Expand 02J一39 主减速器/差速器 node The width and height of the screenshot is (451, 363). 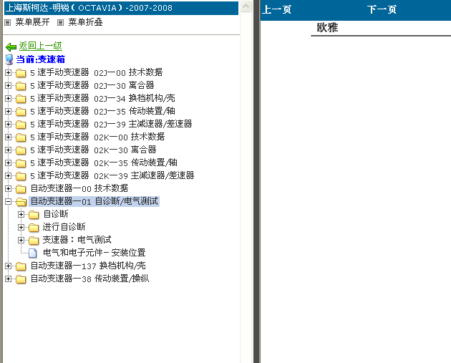pyautogui.click(x=9, y=124)
